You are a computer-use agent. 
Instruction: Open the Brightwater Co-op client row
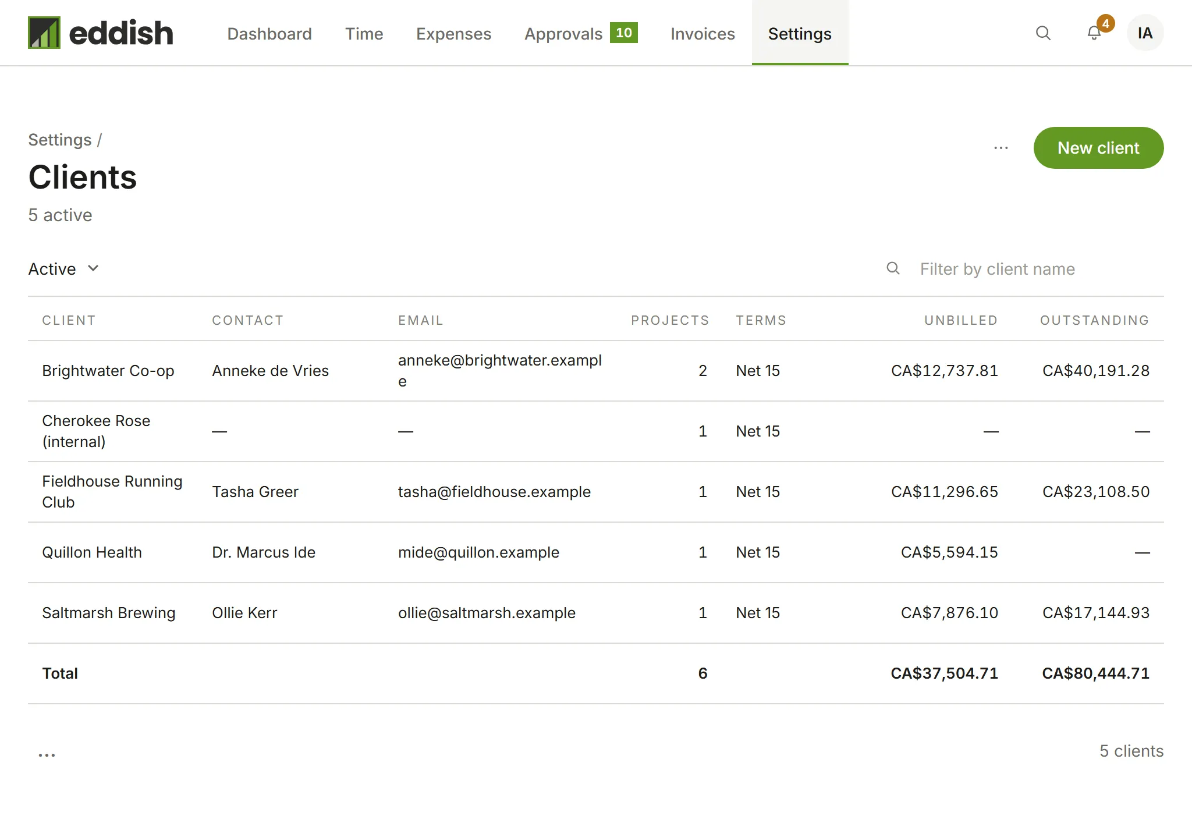596,371
